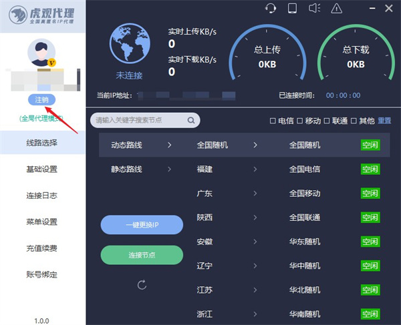Tick the 移动 carrier checkbox
This screenshot has height=325, width=401.
pyautogui.click(x=299, y=121)
